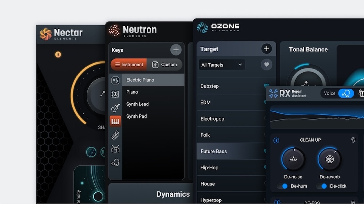Pick the drum instrument category icon
This screenshot has height=204, width=364.
coord(115,149)
